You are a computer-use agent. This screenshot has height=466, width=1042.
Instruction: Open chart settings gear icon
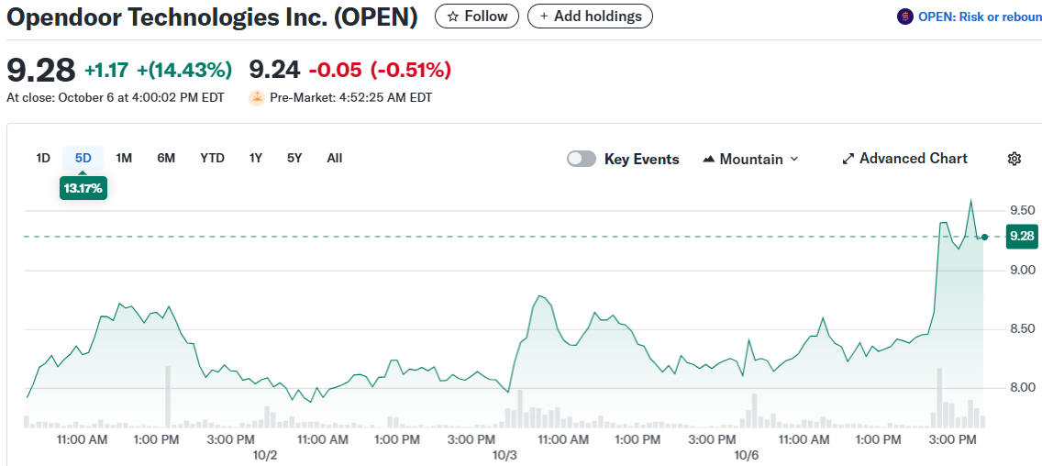coord(1014,159)
